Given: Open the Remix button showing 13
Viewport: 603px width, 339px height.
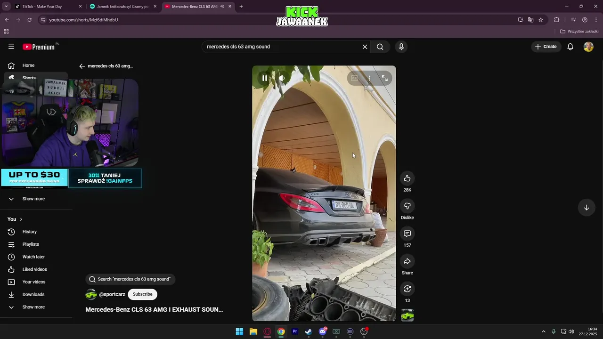Looking at the screenshot, I should click(407, 289).
